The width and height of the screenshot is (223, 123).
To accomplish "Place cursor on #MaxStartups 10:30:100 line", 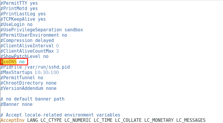I will (30, 72).
